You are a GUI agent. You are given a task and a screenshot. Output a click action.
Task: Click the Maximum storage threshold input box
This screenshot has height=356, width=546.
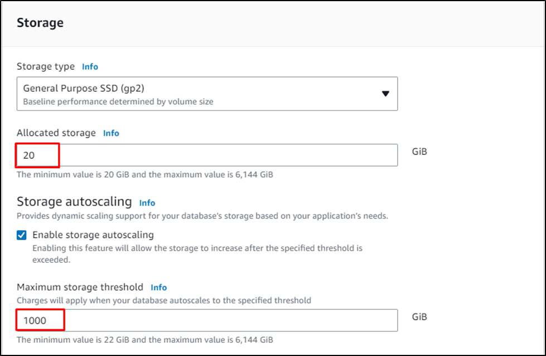coord(167,320)
